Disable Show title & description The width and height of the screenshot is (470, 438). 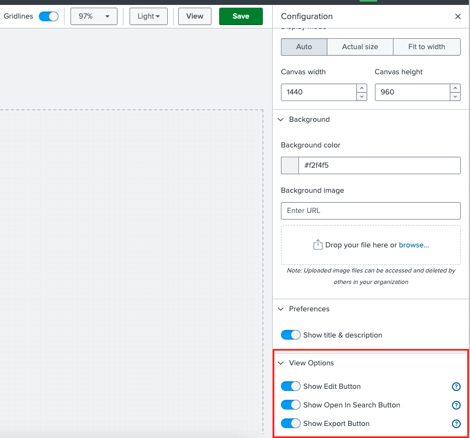(291, 335)
